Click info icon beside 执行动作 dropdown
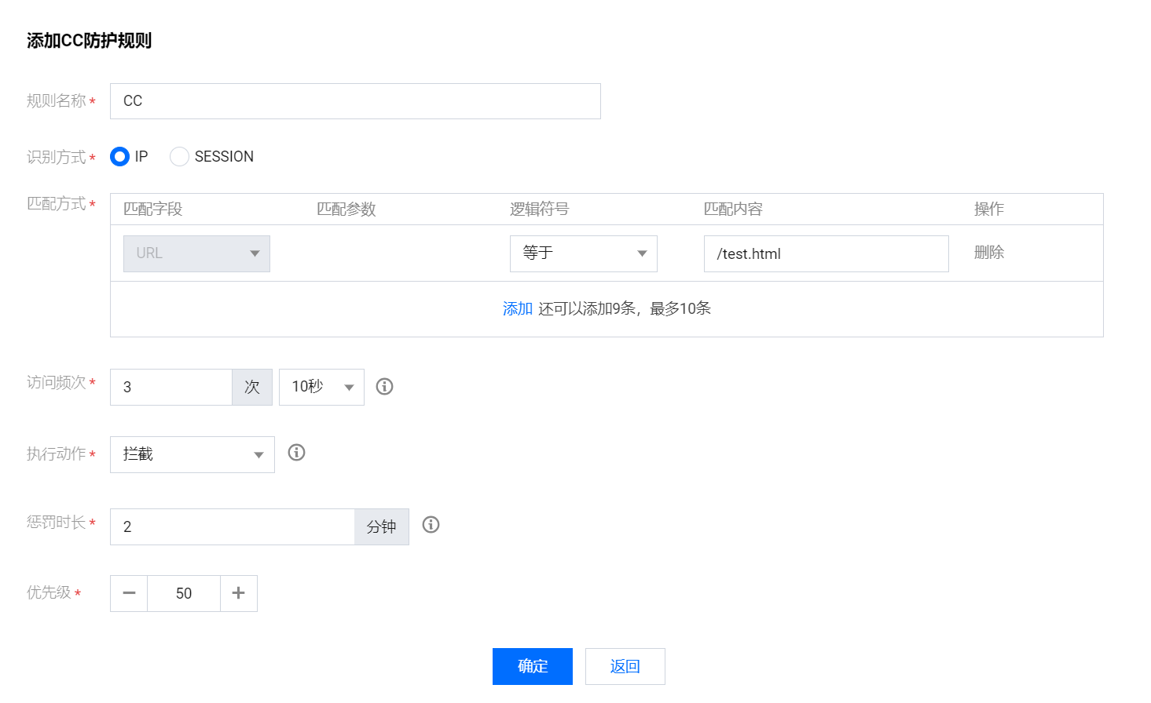 coord(296,453)
